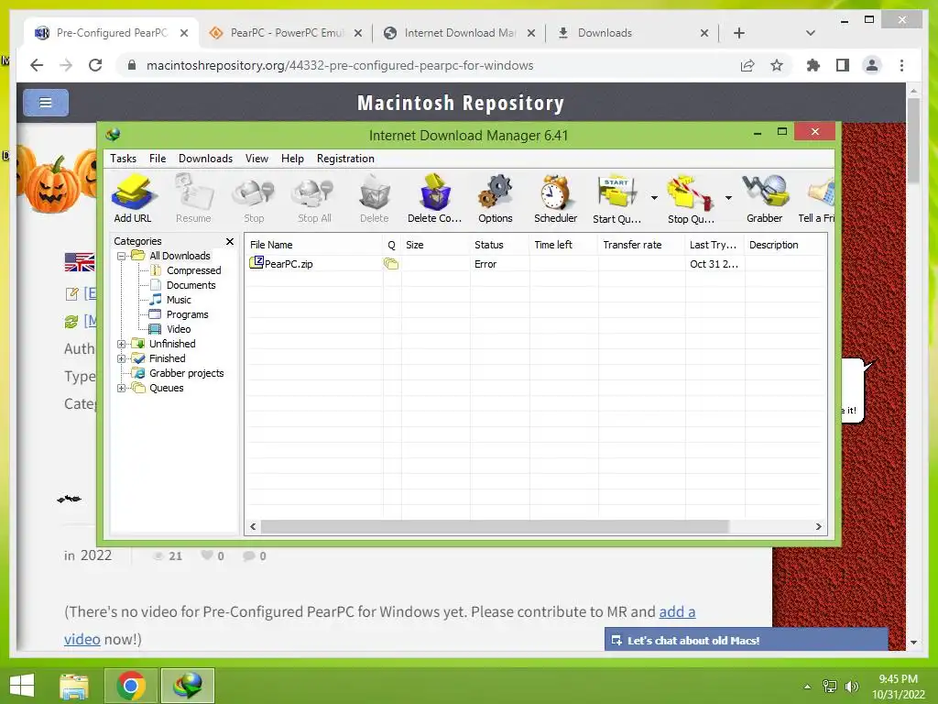Select the Video category
The image size is (938, 704).
coord(179,329)
